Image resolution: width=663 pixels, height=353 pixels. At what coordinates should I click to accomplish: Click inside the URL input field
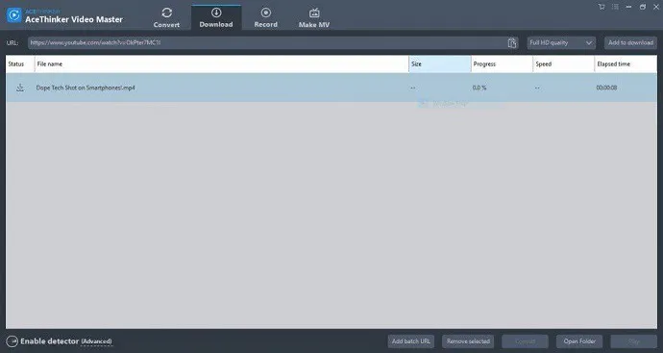point(268,42)
